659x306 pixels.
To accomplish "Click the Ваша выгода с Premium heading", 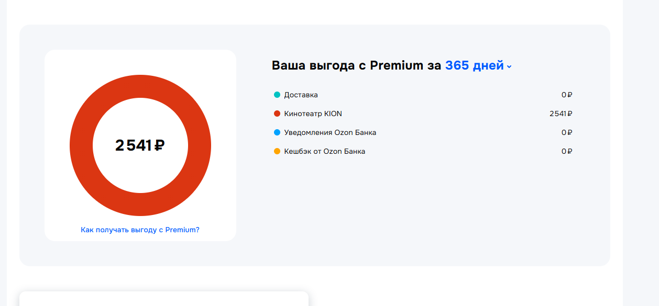I will [356, 65].
